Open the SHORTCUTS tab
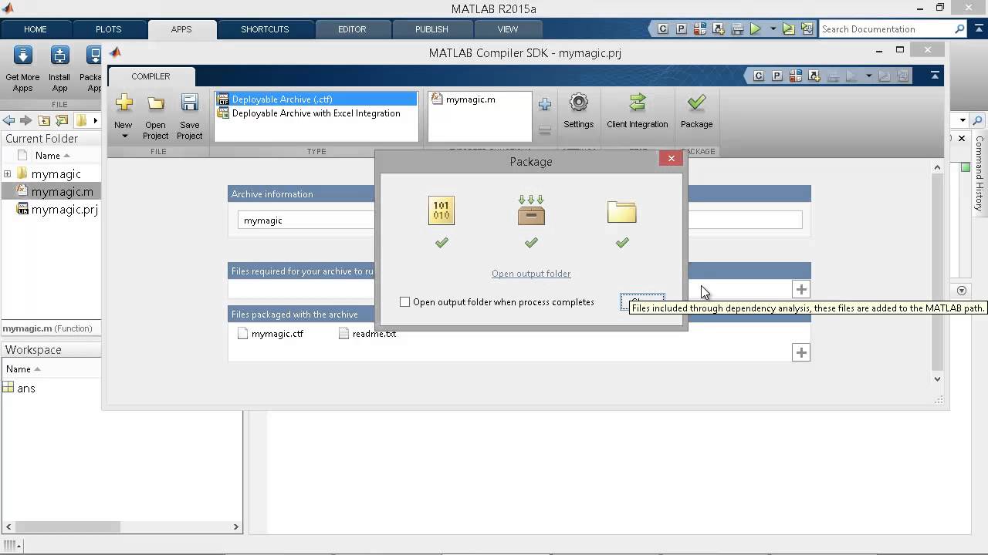Screen dimensions: 988x555 (x=265, y=29)
